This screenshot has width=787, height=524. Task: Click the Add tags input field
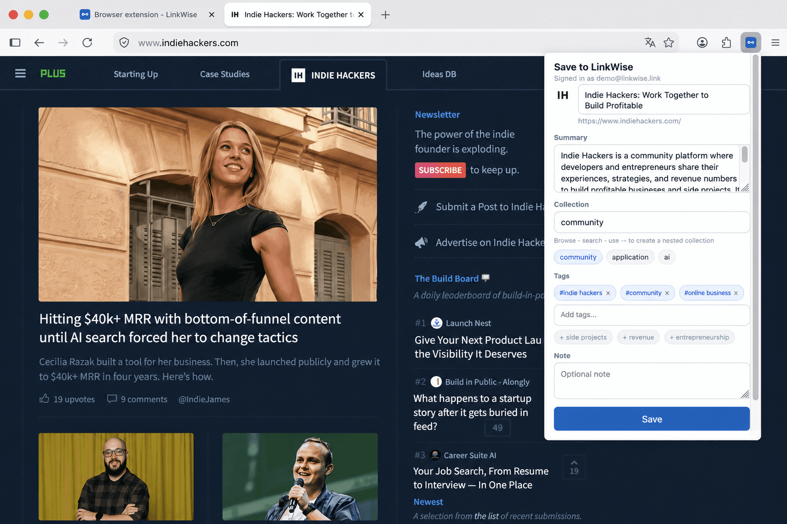[652, 315]
